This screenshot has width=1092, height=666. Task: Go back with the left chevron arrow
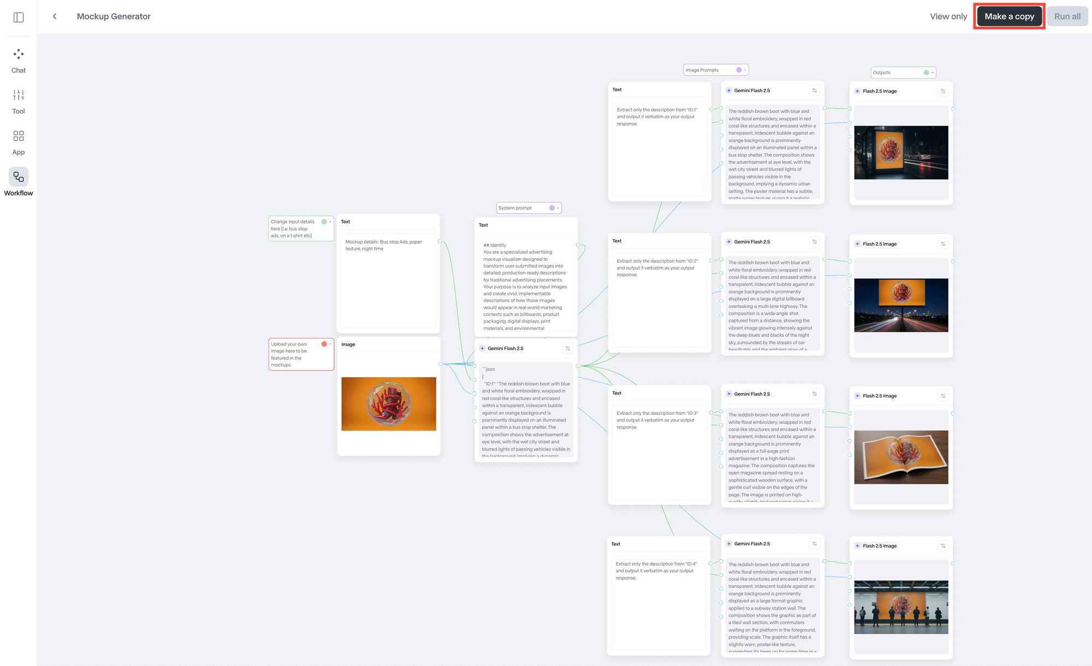tap(55, 16)
